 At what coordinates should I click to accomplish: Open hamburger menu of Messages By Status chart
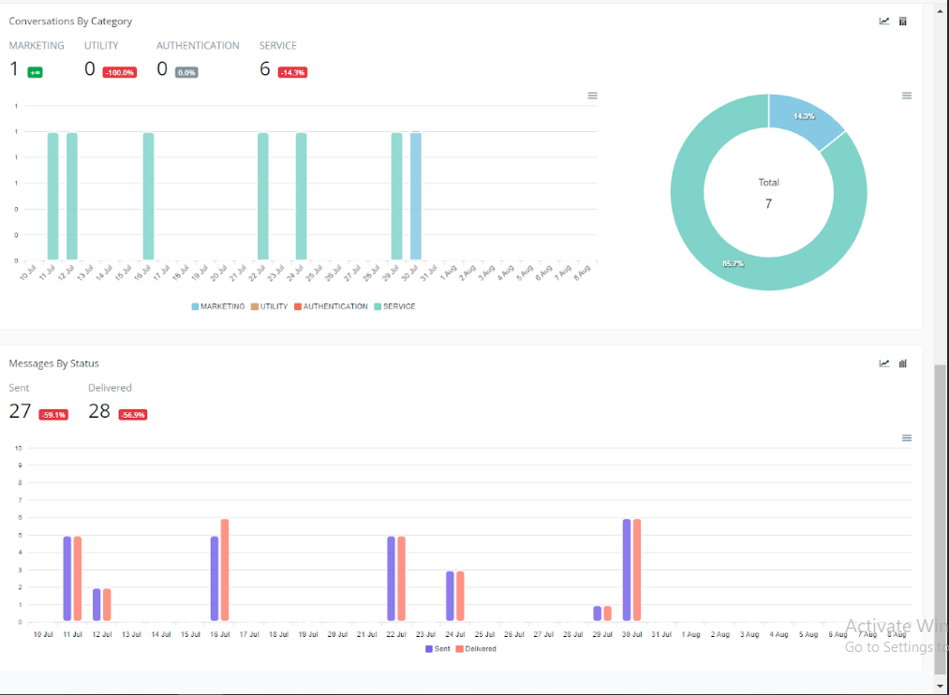click(906, 438)
